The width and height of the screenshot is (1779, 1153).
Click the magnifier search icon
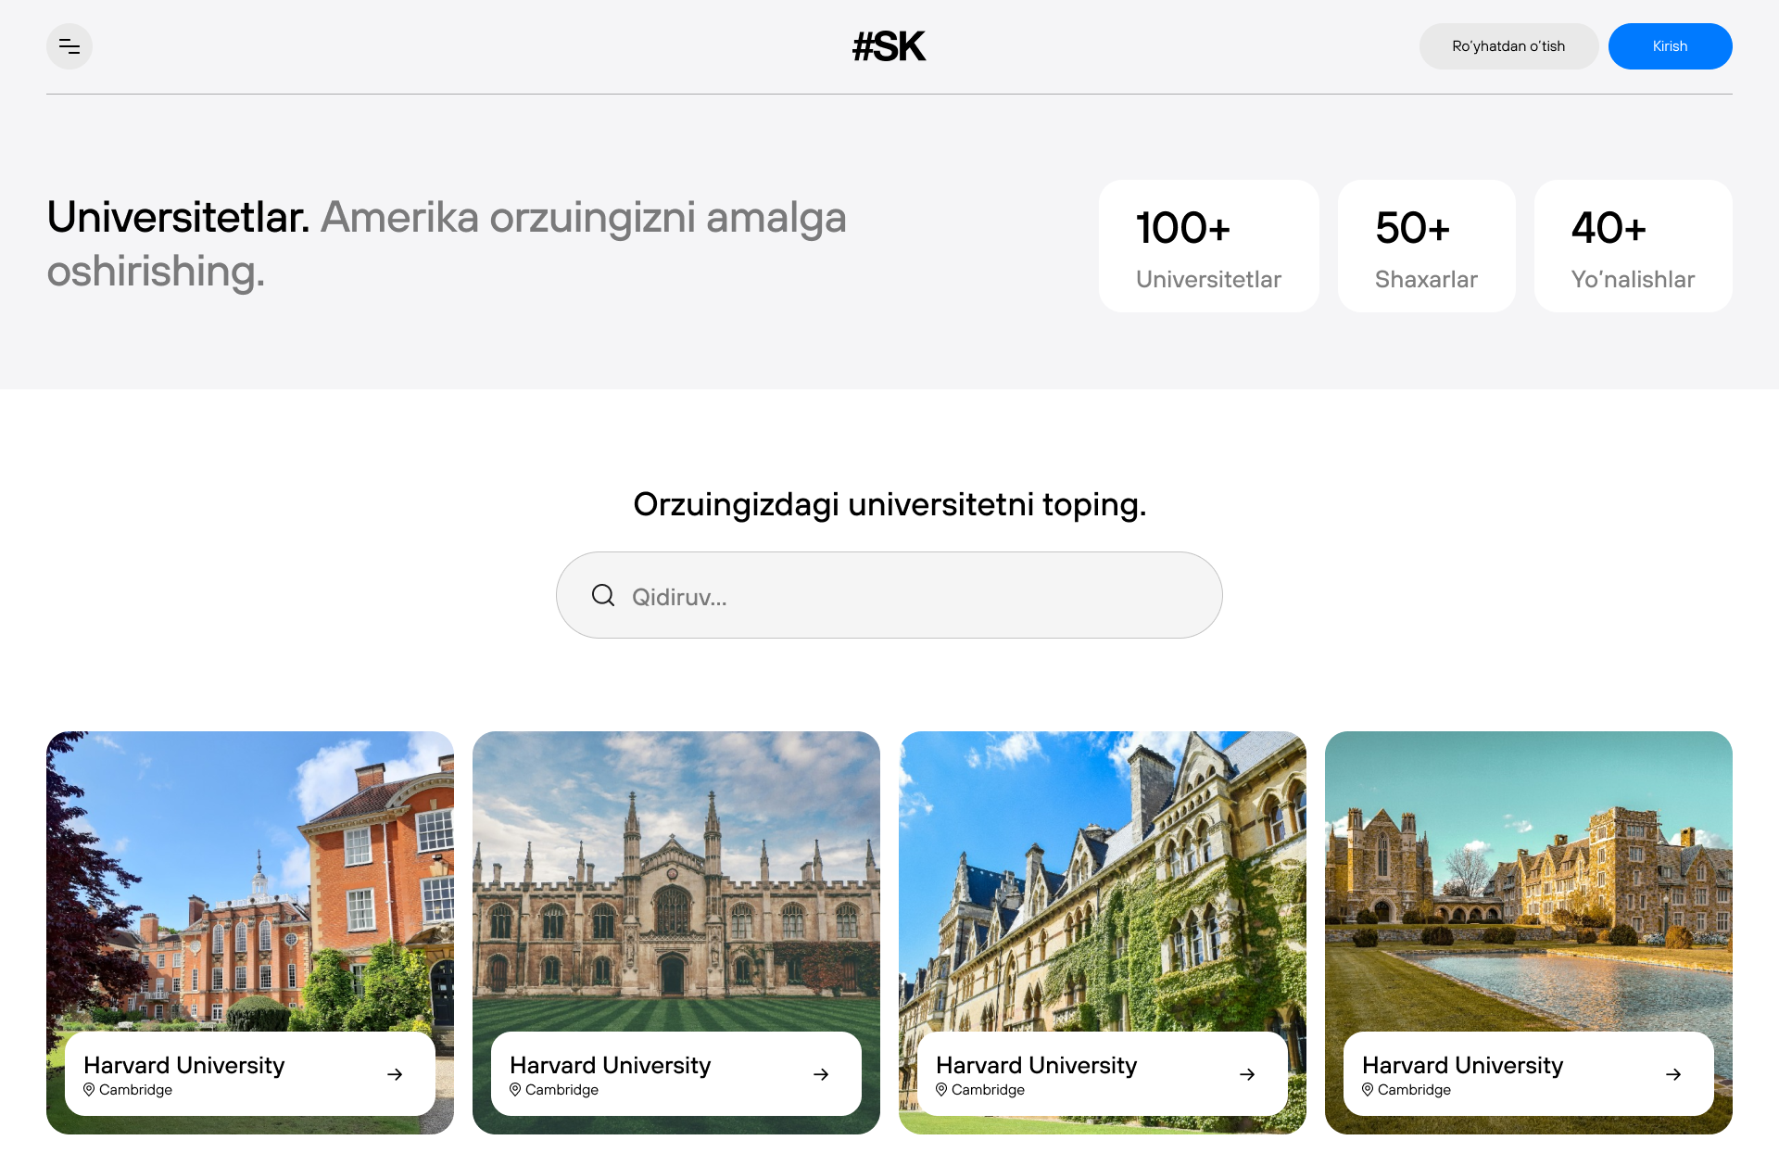[x=603, y=595]
